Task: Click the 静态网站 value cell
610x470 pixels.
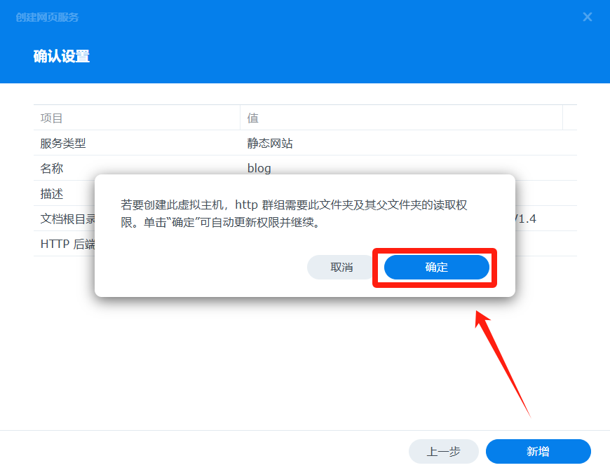Action: click(270, 143)
